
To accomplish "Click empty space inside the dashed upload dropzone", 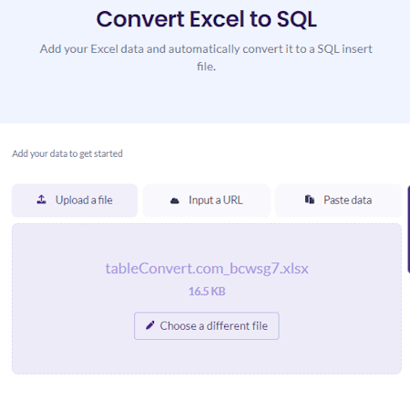I will click(61, 349).
